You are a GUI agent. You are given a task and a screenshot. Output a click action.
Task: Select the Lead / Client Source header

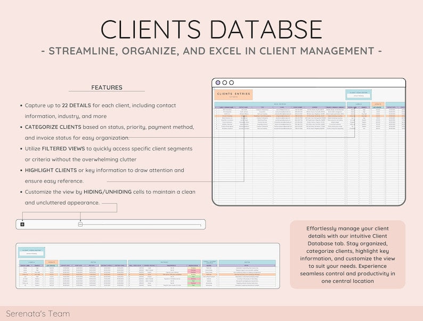[x=209, y=262]
